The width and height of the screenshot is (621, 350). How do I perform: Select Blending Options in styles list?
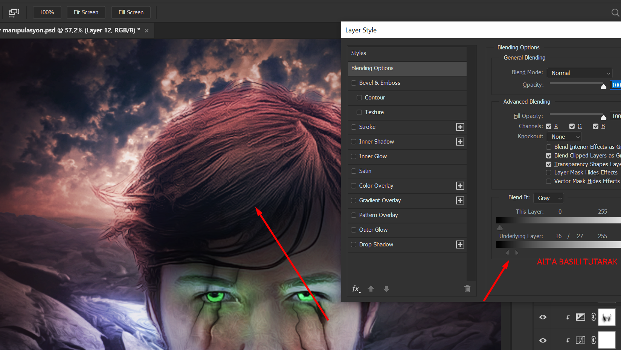click(407, 68)
